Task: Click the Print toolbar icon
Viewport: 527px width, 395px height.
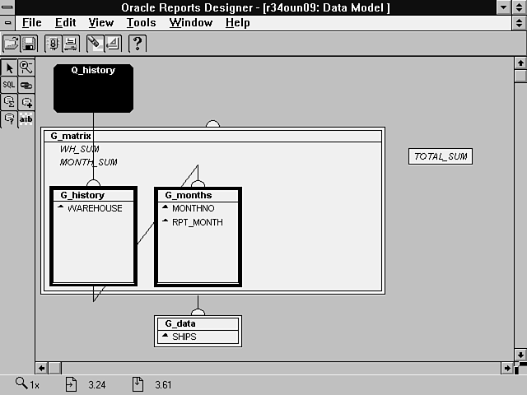Action: [71, 44]
